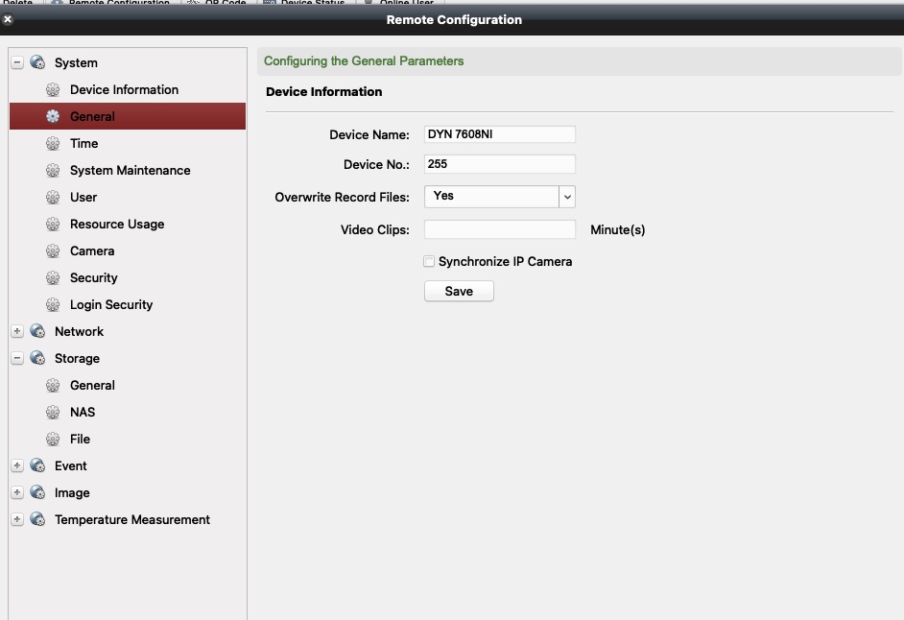Screen dimensions: 904x620
Task: Open the Login Security settings page
Action: (x=111, y=305)
